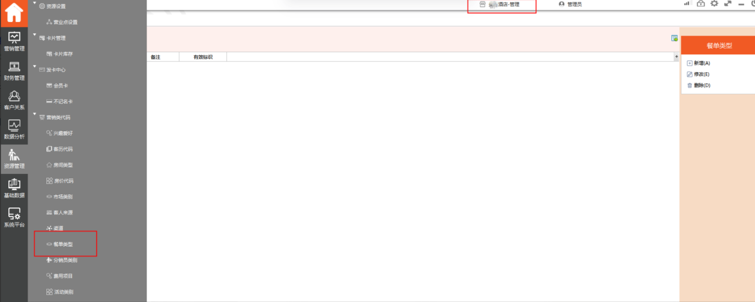
Task: Click the plus button at grid header end
Action: click(676, 56)
